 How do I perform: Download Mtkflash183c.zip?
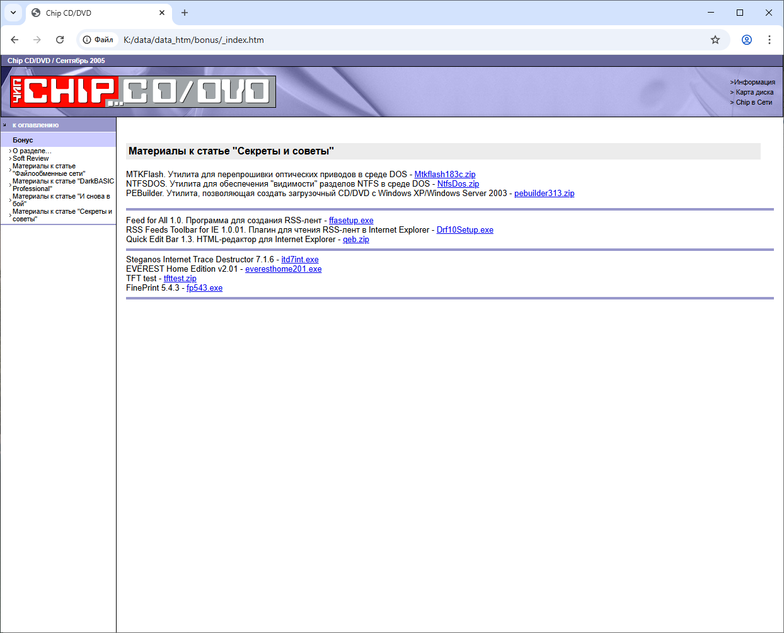(x=445, y=175)
